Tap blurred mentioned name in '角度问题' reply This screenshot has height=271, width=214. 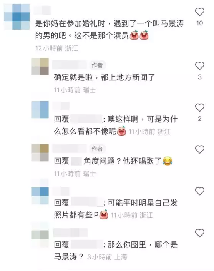click(x=76, y=161)
